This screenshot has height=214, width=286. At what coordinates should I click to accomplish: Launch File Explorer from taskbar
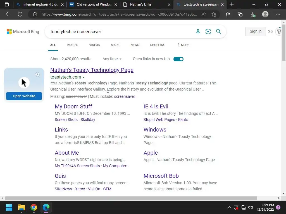pyautogui.click(x=21, y=207)
